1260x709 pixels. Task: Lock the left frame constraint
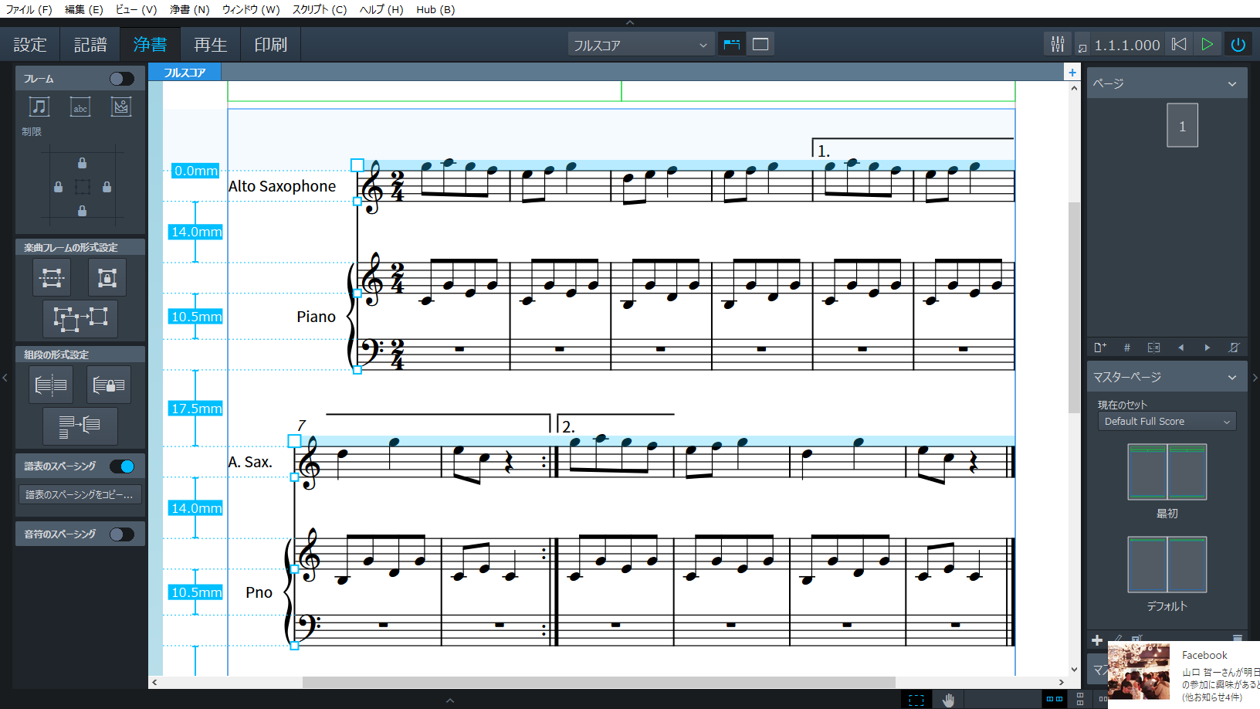[x=58, y=187]
